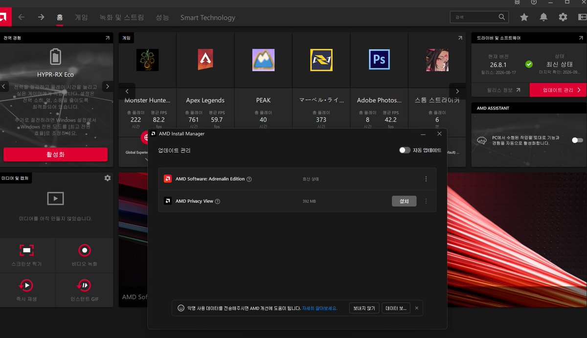587x338 pixels.
Task: Close the AMD Install Manager window
Action: pos(439,134)
